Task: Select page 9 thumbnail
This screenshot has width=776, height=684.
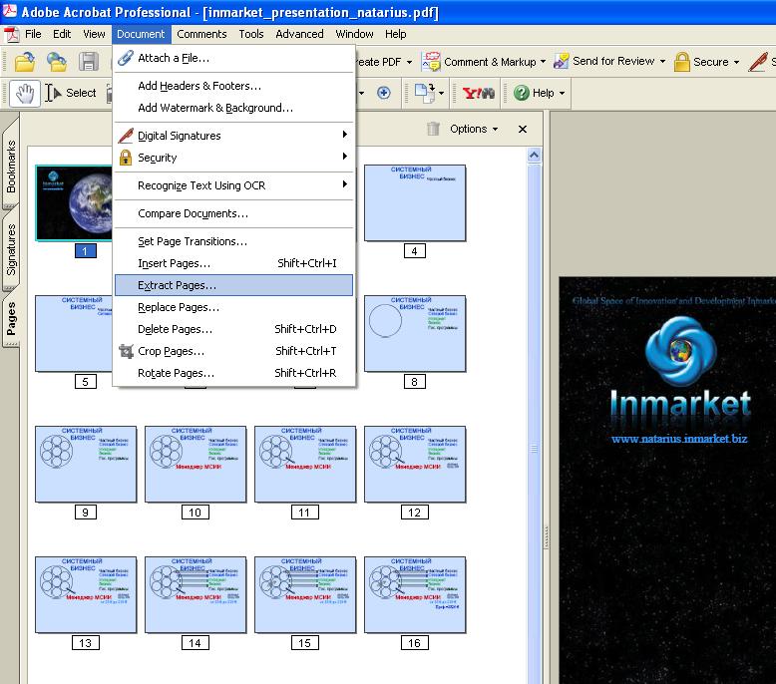Action: tap(86, 465)
